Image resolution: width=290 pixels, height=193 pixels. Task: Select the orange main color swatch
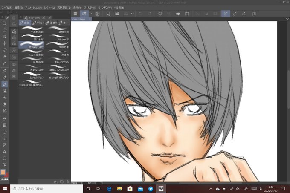point(3,172)
